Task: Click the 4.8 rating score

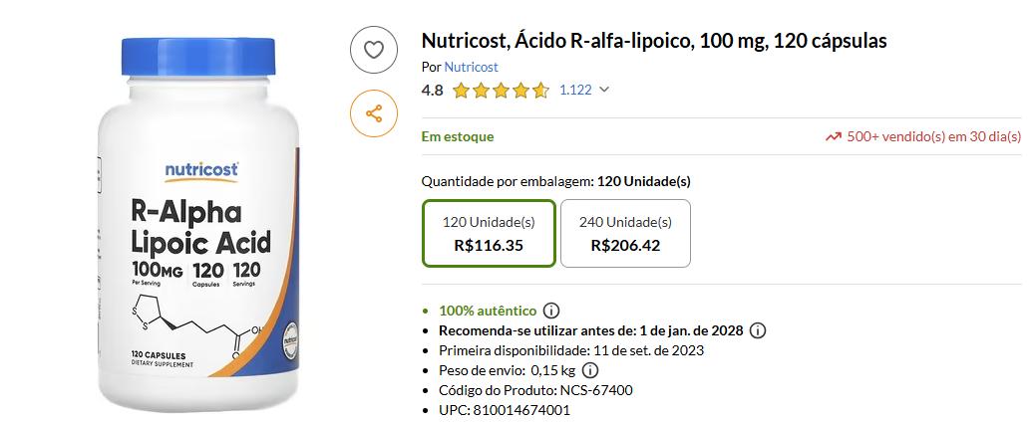Action: coord(433,90)
